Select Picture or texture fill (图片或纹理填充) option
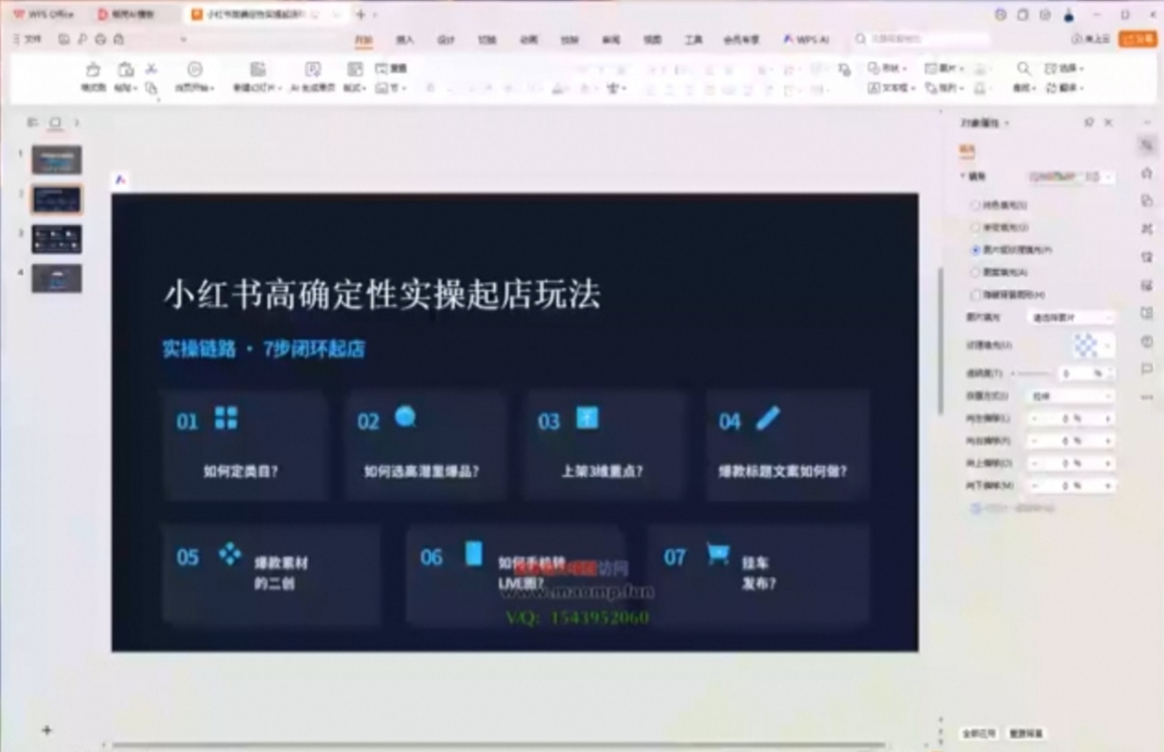 tap(975, 250)
